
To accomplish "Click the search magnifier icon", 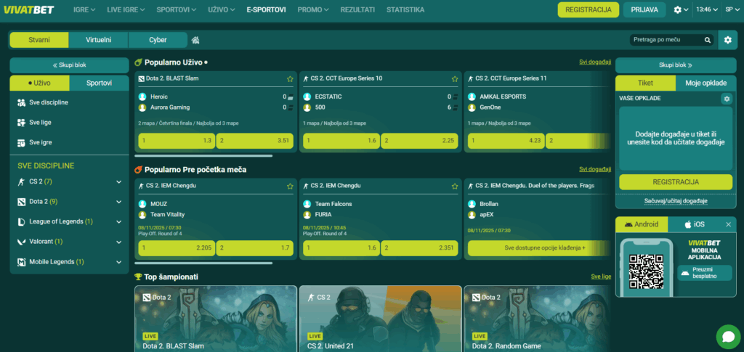I will point(707,40).
